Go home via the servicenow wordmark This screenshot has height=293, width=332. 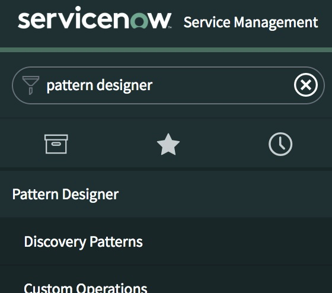95,18
